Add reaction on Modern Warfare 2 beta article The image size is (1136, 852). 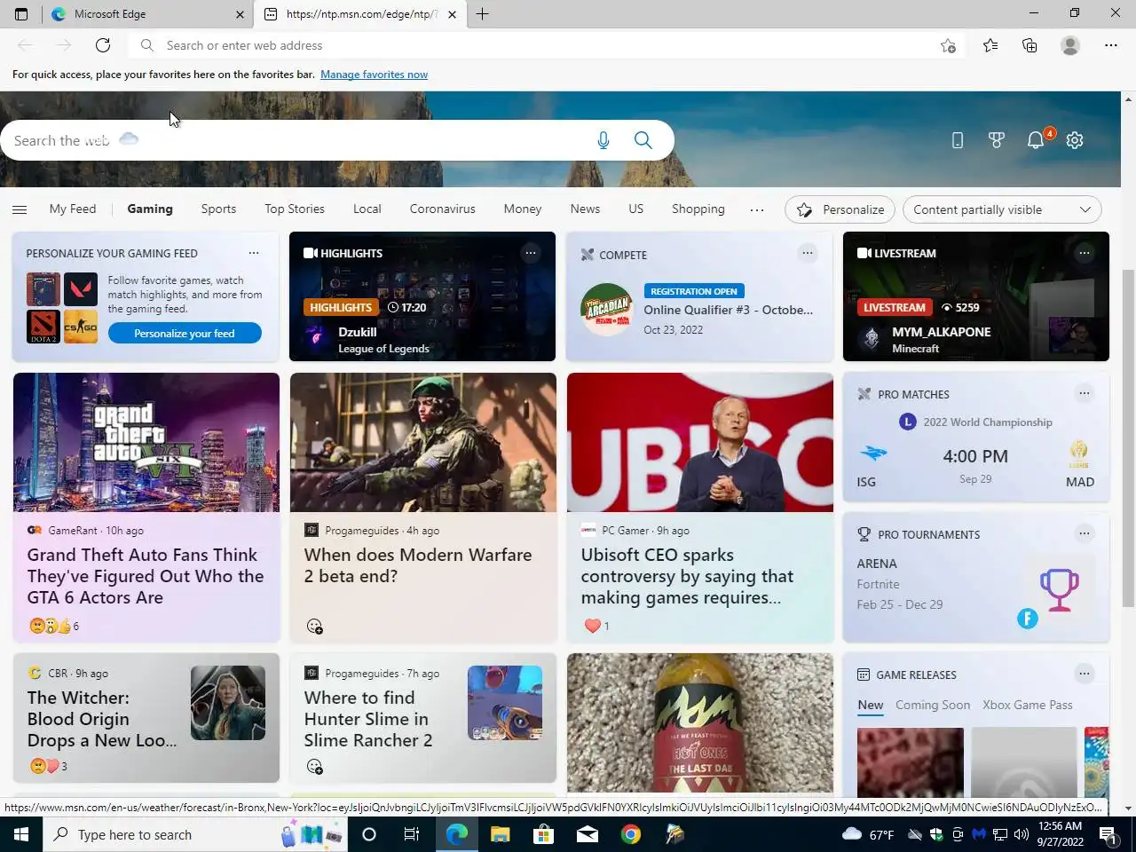314,627
